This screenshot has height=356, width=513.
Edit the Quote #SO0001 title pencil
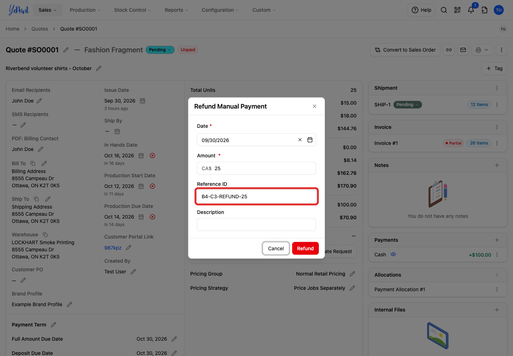click(66, 50)
